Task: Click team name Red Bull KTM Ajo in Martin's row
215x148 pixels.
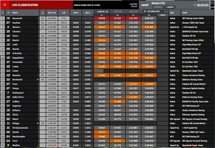Action: coord(190,49)
